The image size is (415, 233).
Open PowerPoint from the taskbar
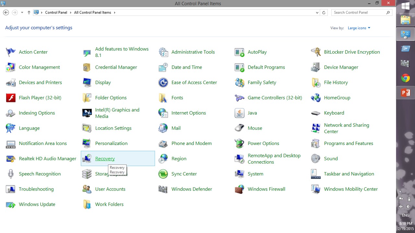[405, 93]
